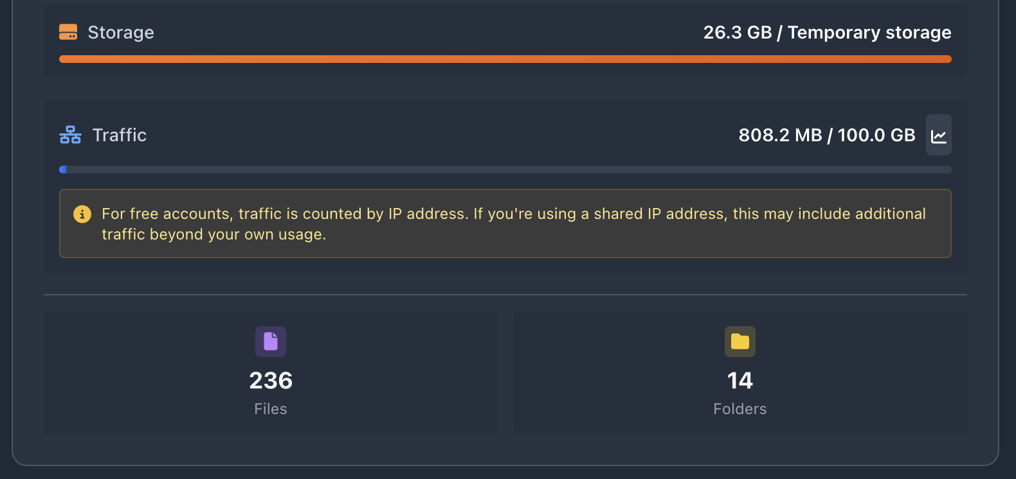The height and width of the screenshot is (479, 1016).
Task: Click the "Storage" heading label
Action: (121, 32)
